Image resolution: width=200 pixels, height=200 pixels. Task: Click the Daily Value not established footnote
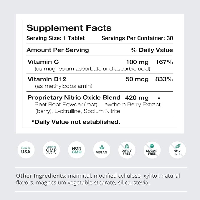[x=76, y=122]
